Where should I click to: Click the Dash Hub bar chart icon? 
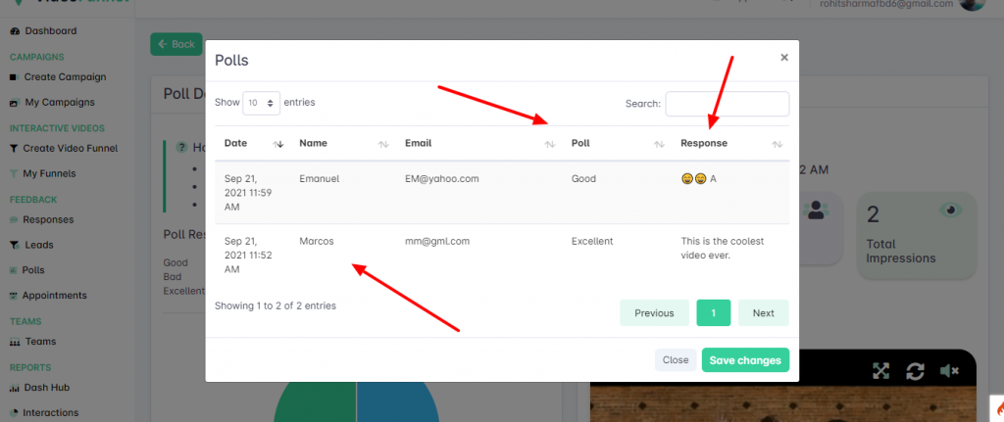14,388
